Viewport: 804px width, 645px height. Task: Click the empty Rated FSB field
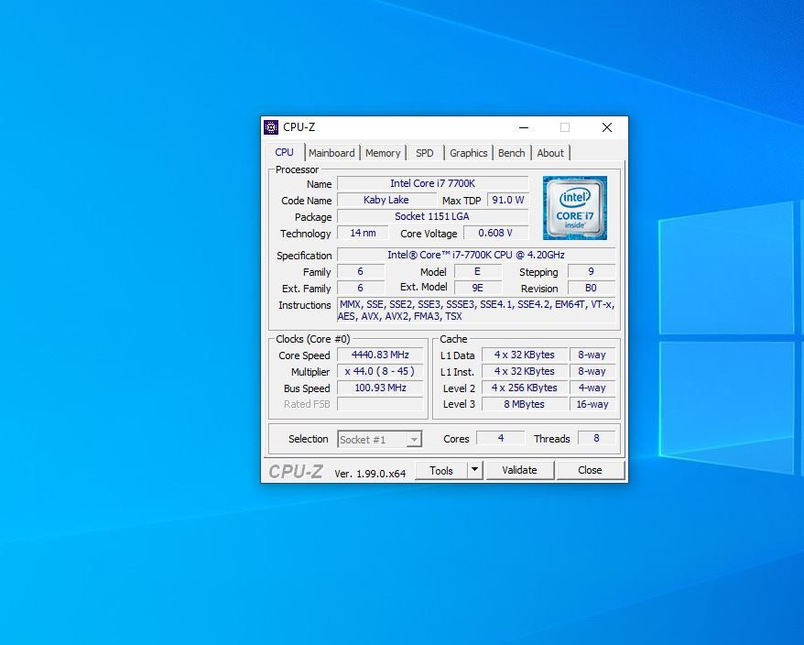point(380,404)
